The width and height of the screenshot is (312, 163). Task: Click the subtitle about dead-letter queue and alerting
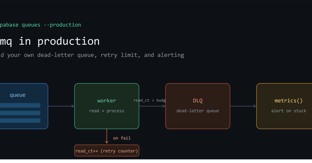coord(92,55)
